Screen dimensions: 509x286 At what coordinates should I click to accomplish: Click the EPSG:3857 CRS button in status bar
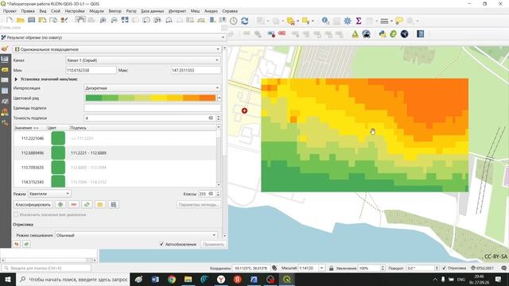pyautogui.click(x=483, y=269)
